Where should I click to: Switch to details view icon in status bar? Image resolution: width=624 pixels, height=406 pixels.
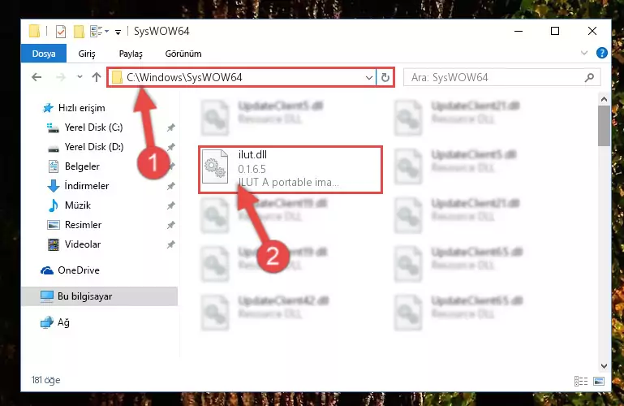[x=581, y=381]
